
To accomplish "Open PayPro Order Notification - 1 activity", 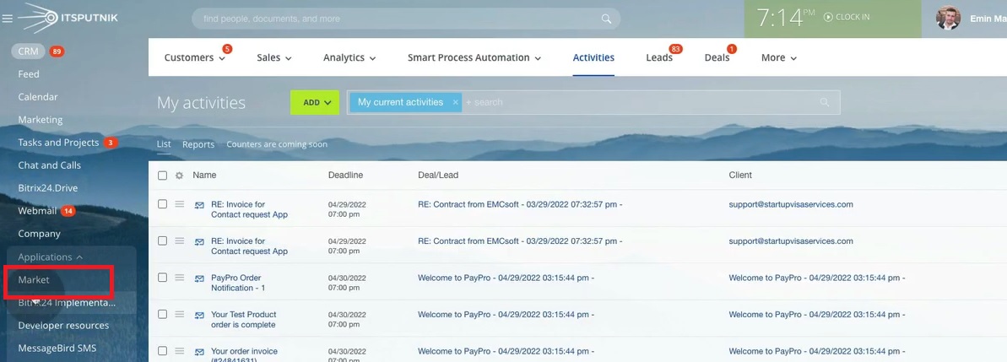I will (238, 283).
